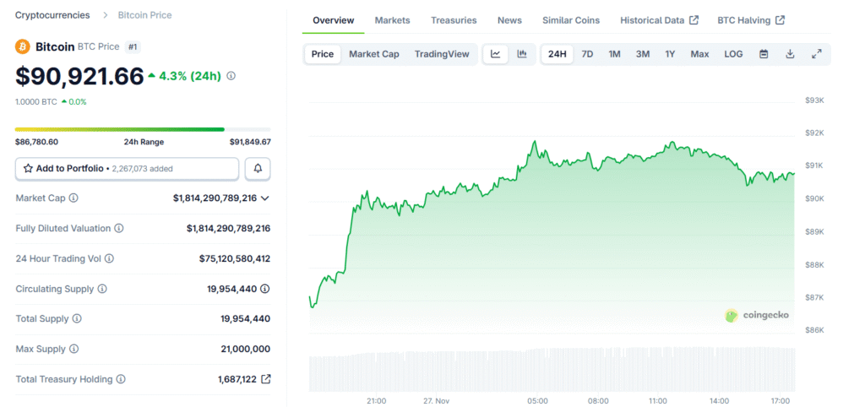This screenshot has width=865, height=407.
Task: Open Total Supply info icon
Action: point(77,319)
